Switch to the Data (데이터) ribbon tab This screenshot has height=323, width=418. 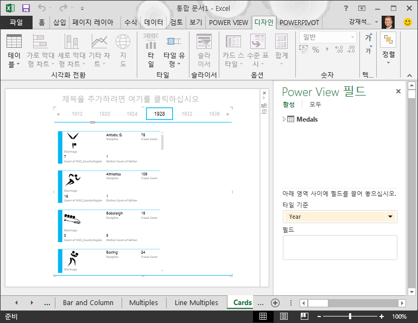153,22
